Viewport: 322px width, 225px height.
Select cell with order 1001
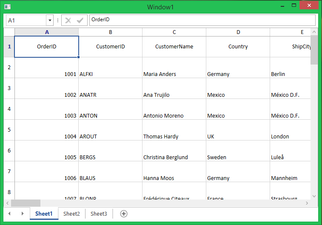point(47,67)
